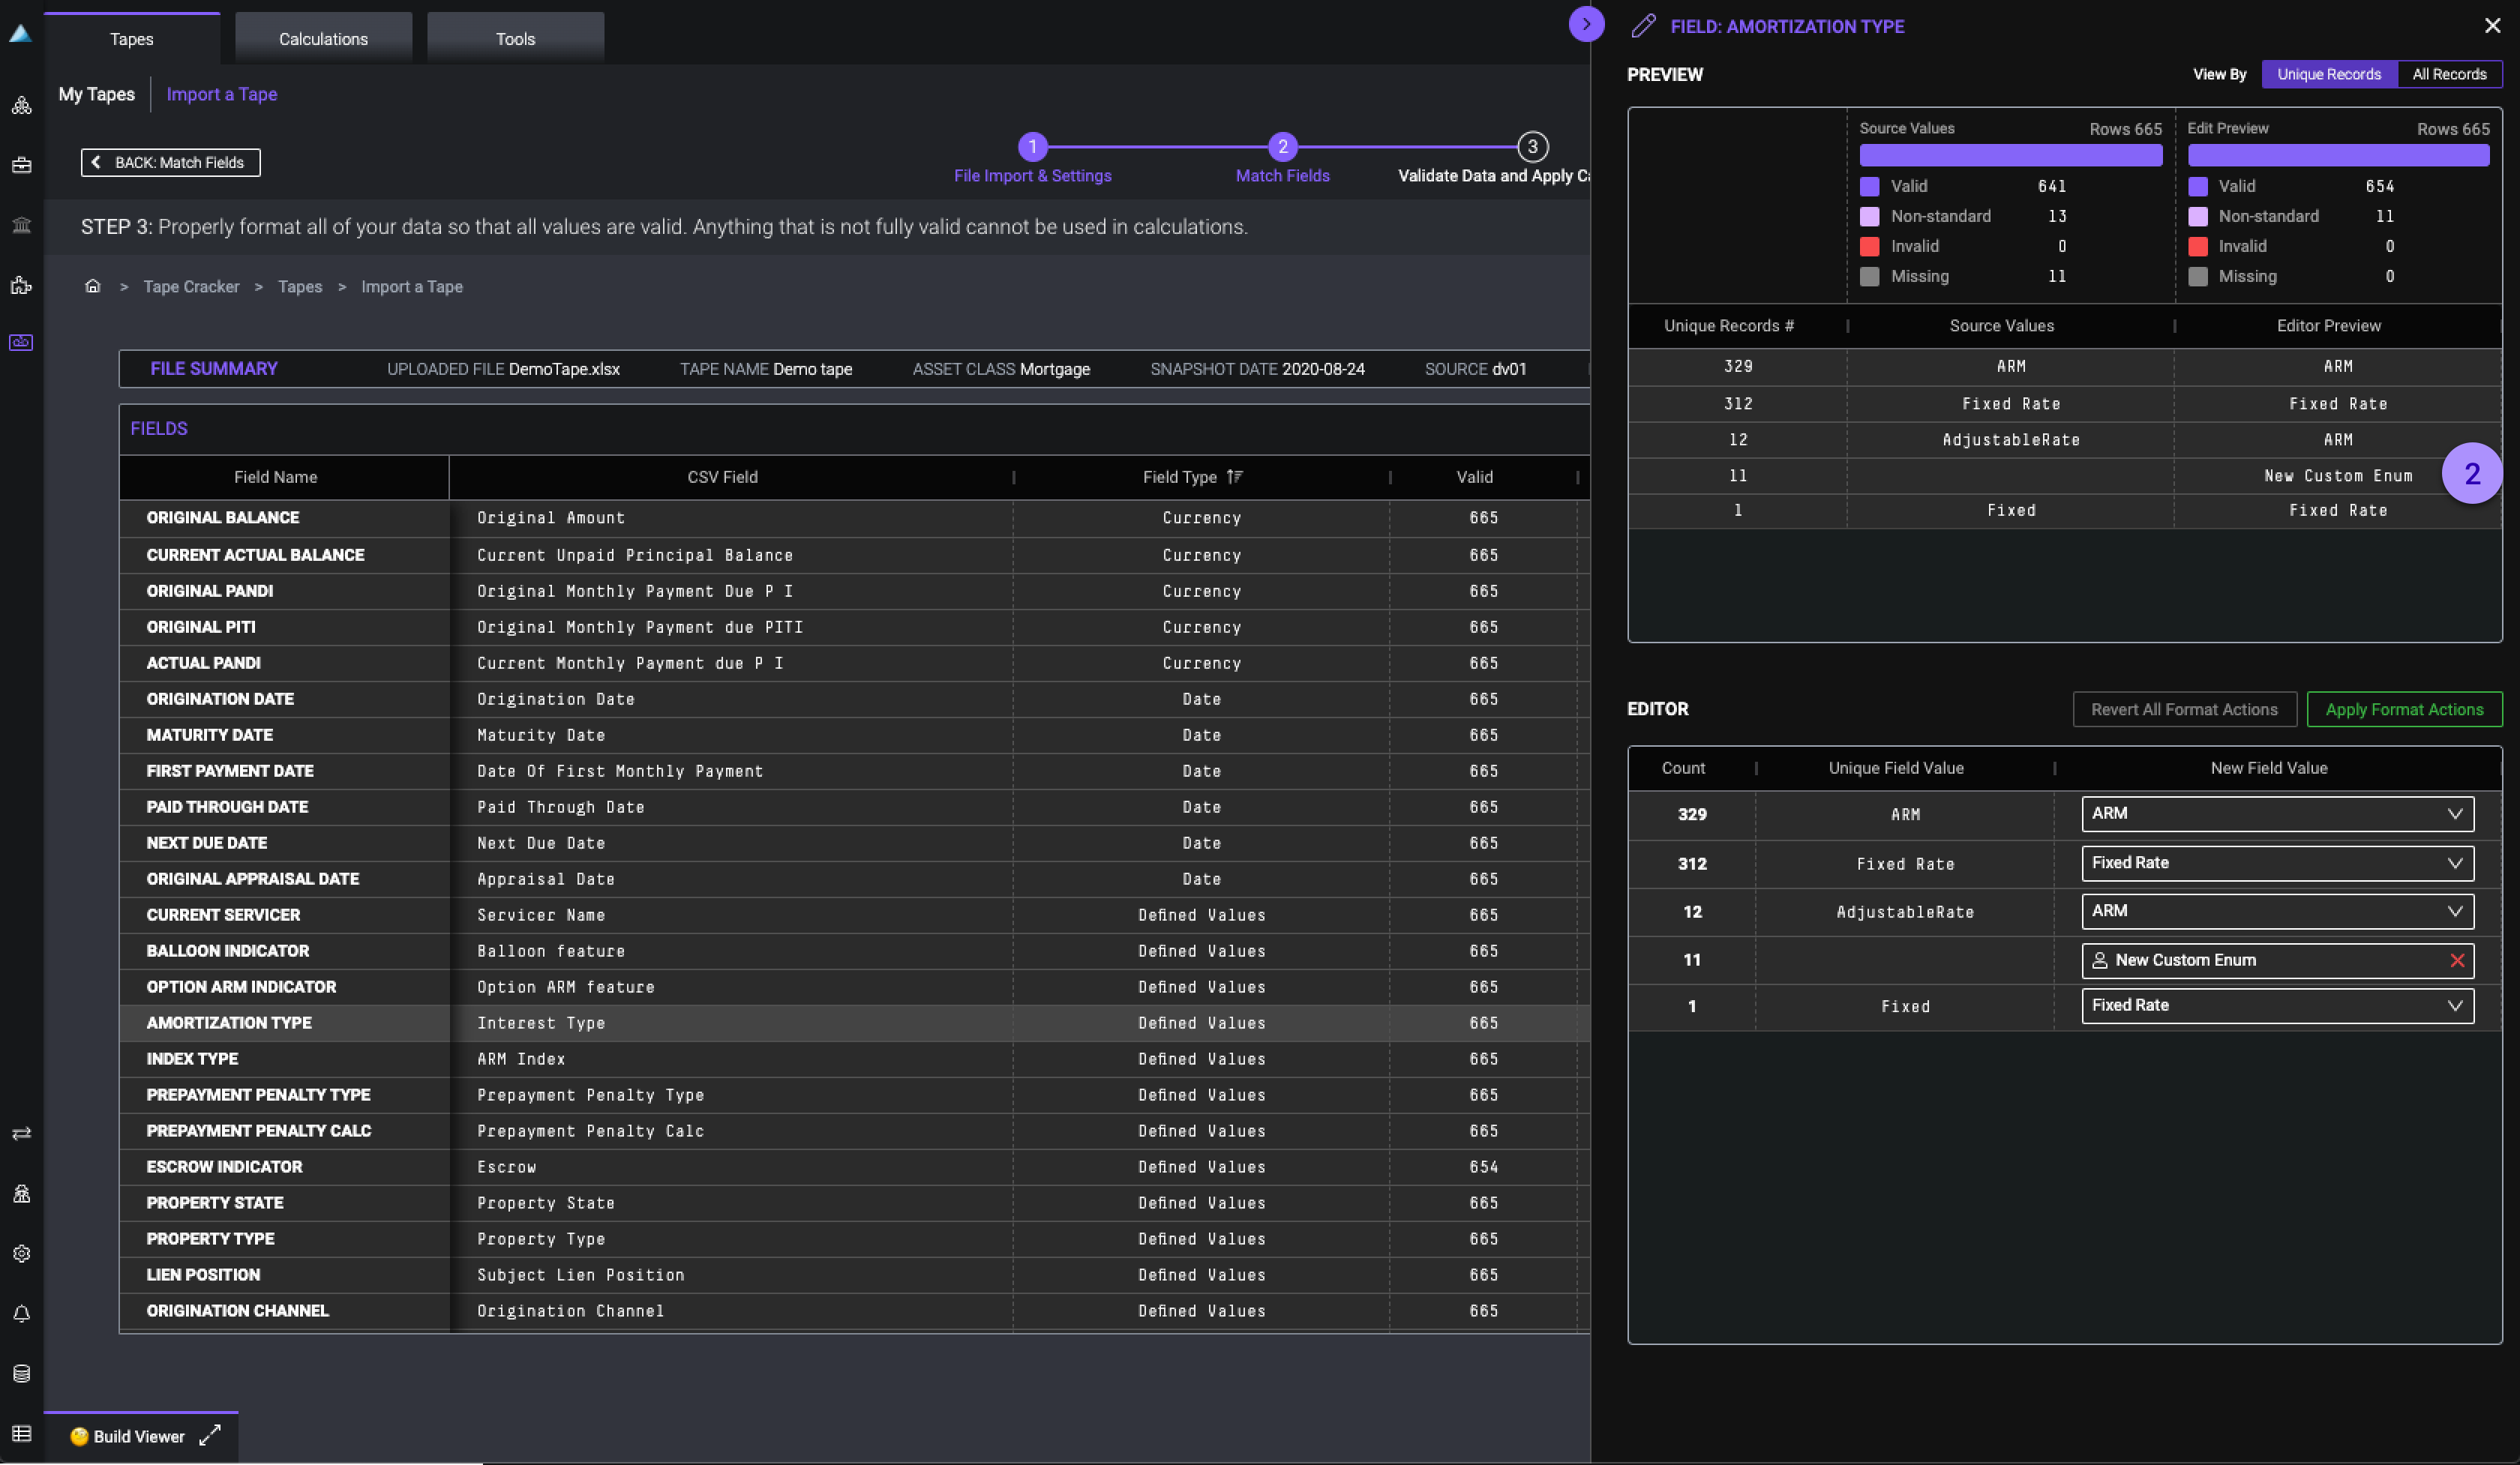Click the database icon in sidebar
2520x1465 pixels.
coord(21,1373)
